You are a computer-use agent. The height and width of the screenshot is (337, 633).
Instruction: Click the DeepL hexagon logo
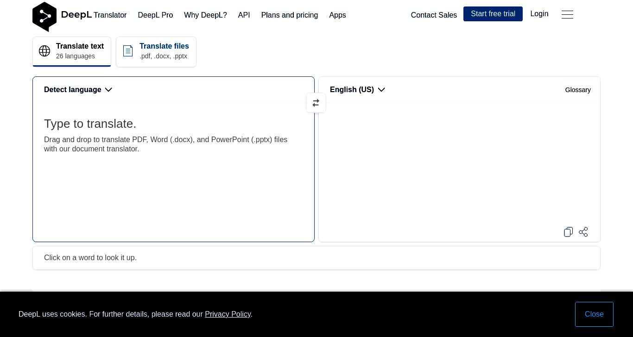coord(44,17)
